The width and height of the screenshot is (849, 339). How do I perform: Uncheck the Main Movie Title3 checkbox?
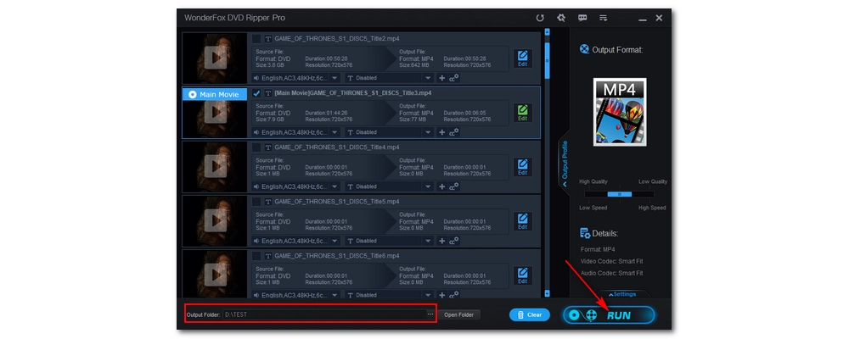pos(256,92)
